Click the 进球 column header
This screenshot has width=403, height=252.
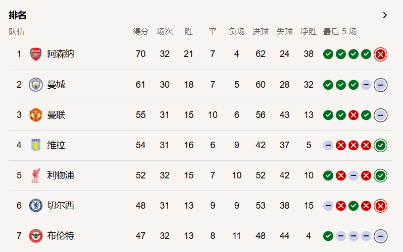pos(261,32)
